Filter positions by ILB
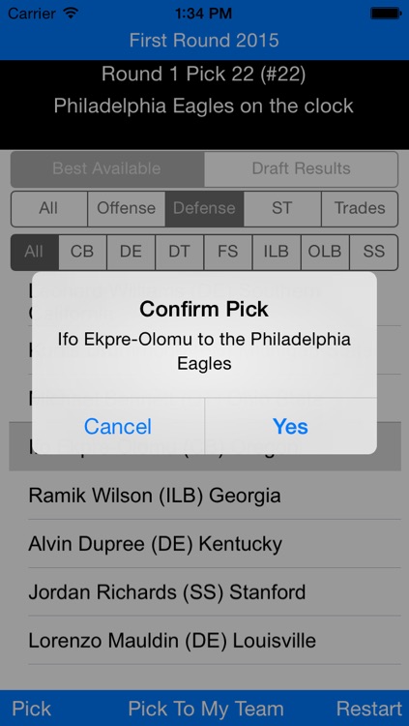This screenshot has height=726, width=409. tap(277, 252)
